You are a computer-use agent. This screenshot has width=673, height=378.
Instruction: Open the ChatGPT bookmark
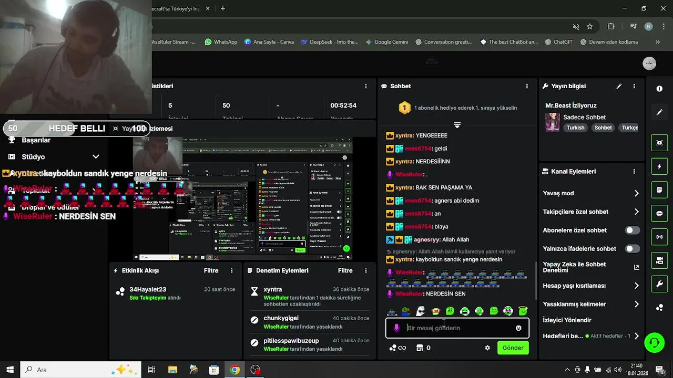tap(559, 42)
